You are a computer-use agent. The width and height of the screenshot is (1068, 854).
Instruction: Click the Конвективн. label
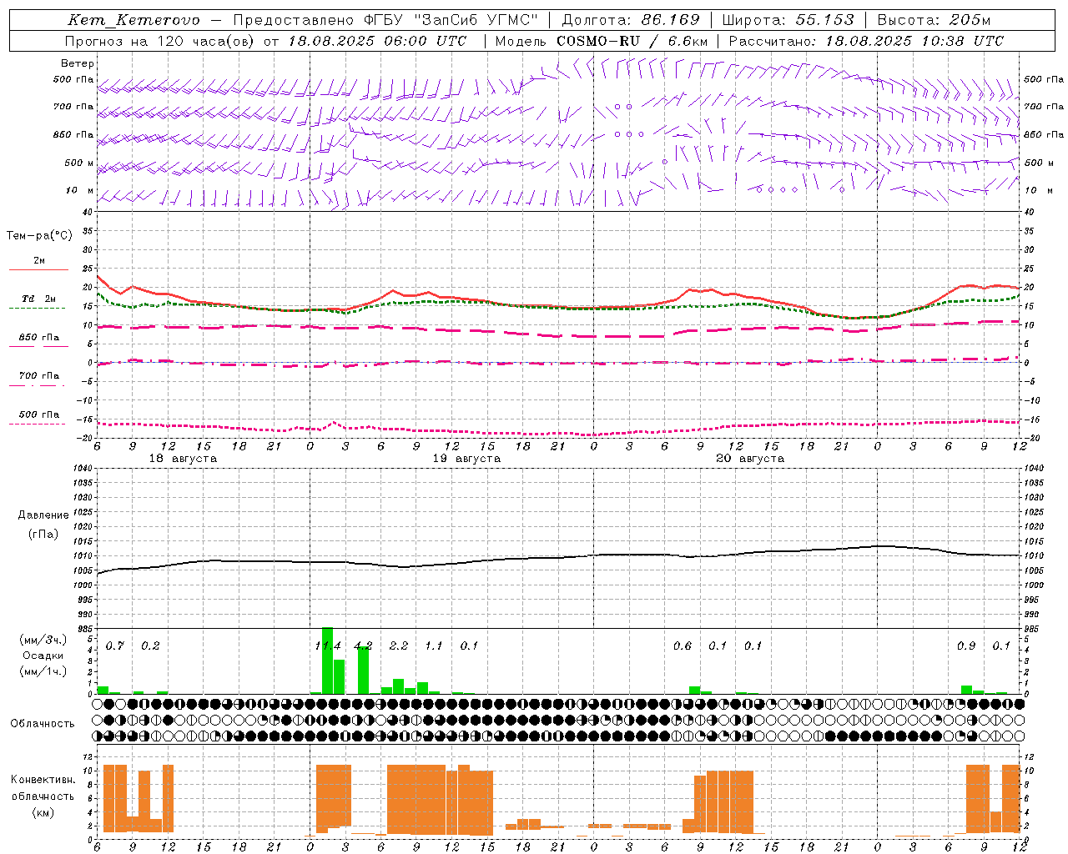tap(43, 780)
